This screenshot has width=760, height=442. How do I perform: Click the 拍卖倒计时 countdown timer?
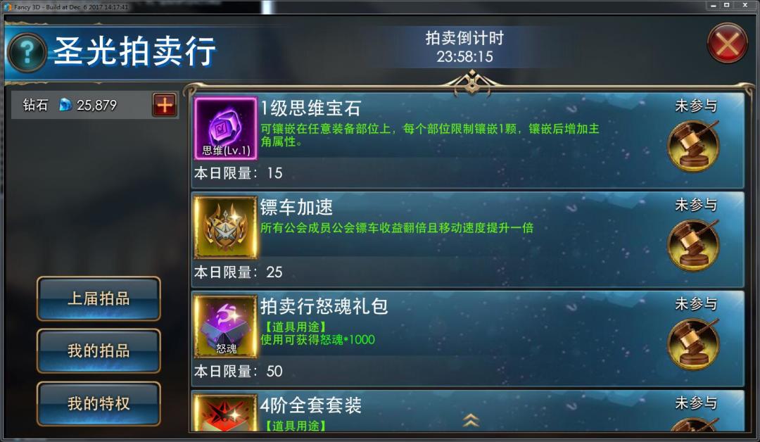464,47
